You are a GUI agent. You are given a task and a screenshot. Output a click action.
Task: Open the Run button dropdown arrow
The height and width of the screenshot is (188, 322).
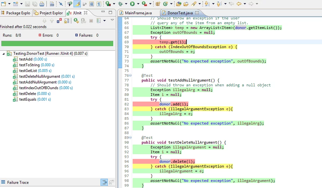(138, 4)
